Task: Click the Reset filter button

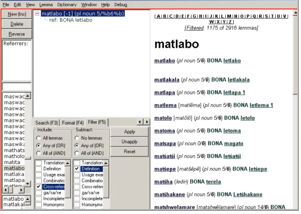Action: (x=130, y=152)
